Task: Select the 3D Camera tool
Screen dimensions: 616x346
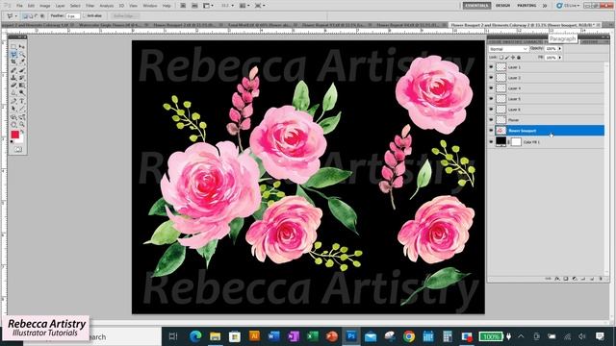Action: point(22,117)
